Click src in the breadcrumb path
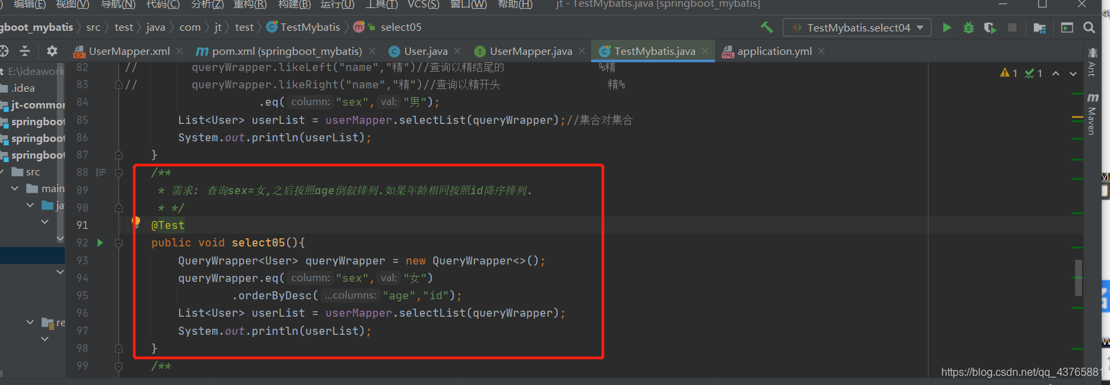Screen dimensions: 1110x385 coord(93,27)
